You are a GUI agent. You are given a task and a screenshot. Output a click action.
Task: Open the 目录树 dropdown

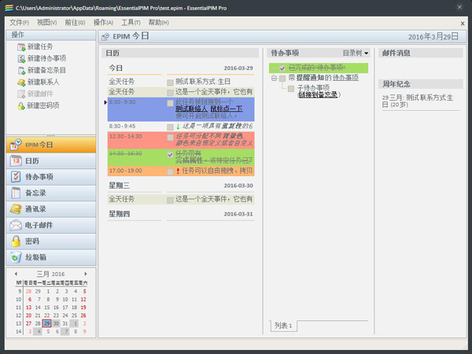click(x=356, y=53)
